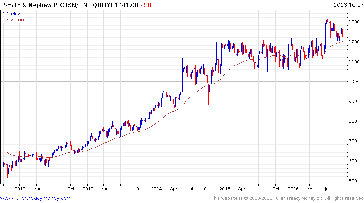
Task: Click the EMA 200 legend label
Action: 14,20
